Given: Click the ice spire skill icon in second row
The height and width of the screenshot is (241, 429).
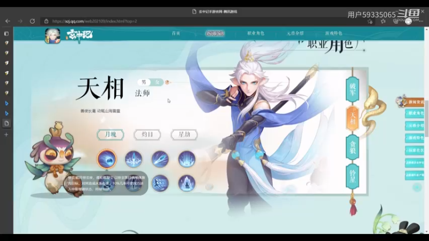Looking at the screenshot, I should tap(187, 183).
